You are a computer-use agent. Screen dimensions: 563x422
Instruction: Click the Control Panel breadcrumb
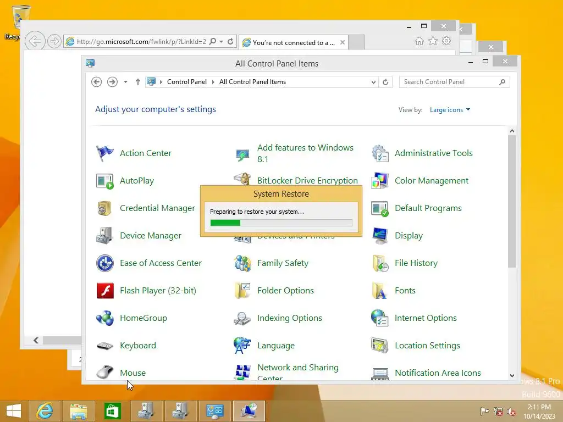(x=187, y=82)
